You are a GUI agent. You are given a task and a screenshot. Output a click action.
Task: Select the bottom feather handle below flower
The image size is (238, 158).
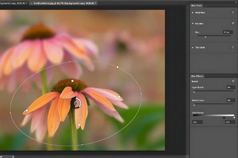click(79, 125)
